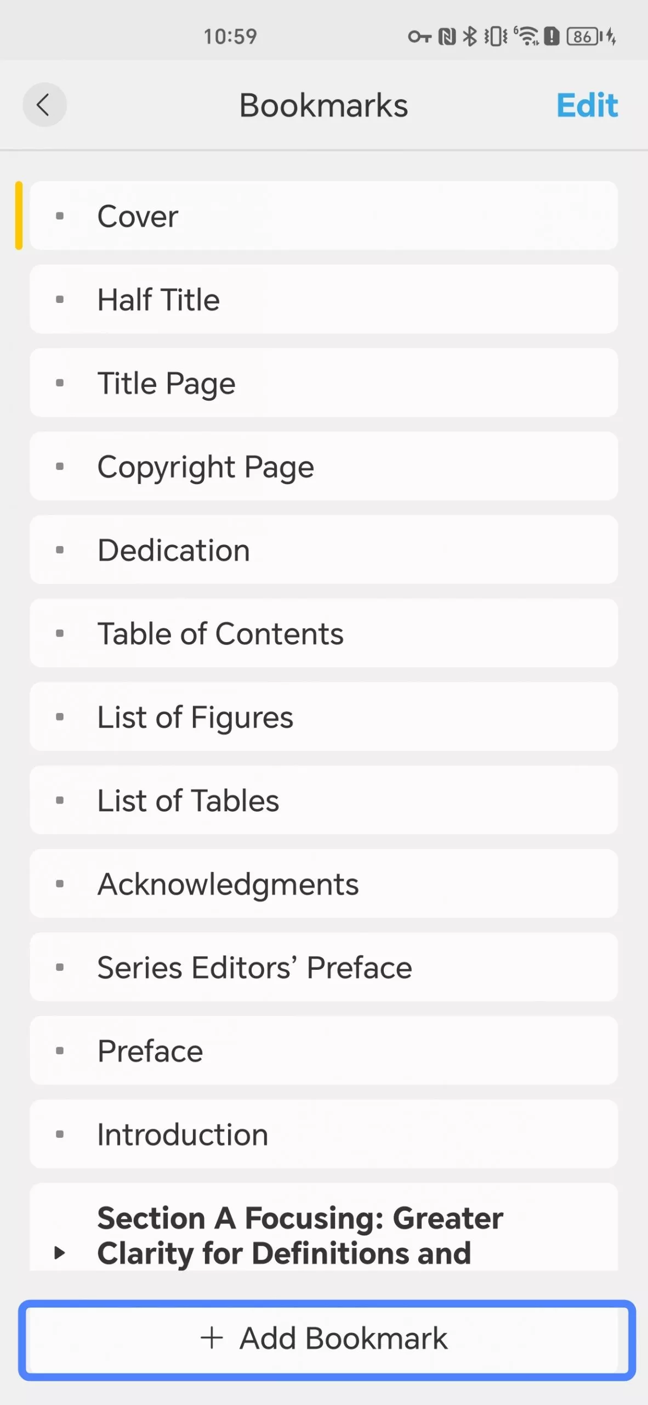Click the bullet icon beside Table of Contents
The image size is (648, 1405).
[x=61, y=633]
